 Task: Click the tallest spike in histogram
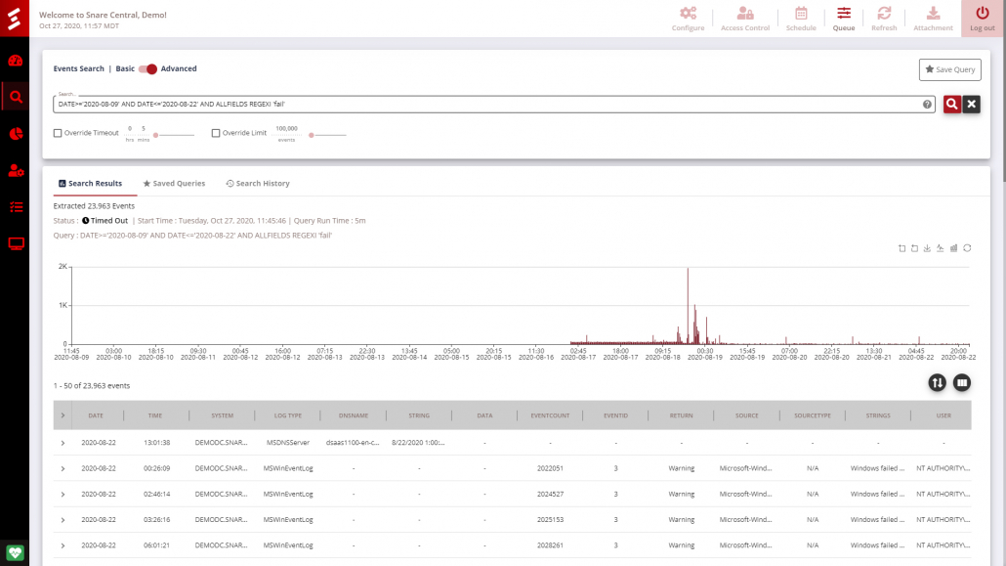pos(688,306)
